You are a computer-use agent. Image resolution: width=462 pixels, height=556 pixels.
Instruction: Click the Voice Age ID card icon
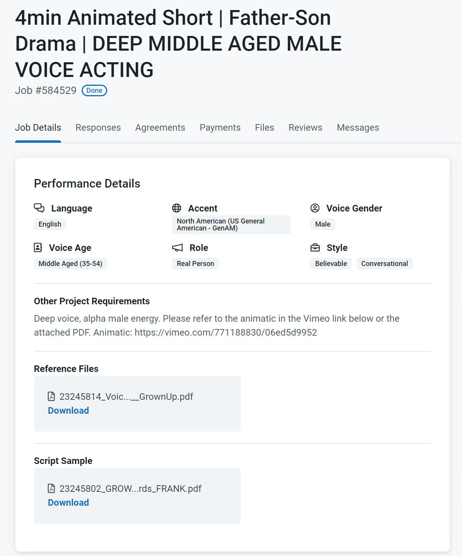38,247
